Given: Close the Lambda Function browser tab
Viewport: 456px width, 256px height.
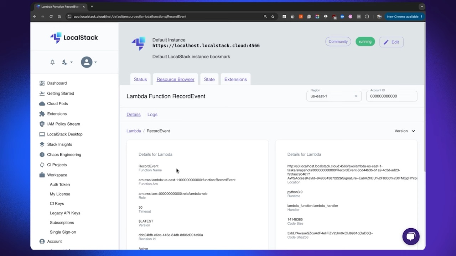Looking at the screenshot, I should (x=84, y=6).
